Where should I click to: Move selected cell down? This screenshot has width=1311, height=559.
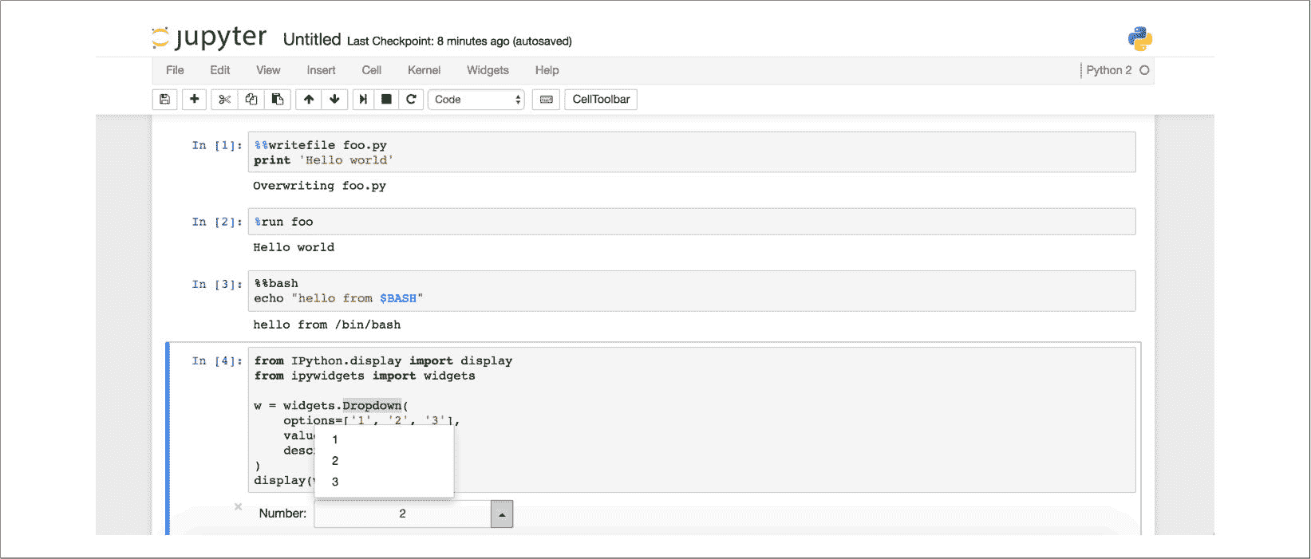334,100
